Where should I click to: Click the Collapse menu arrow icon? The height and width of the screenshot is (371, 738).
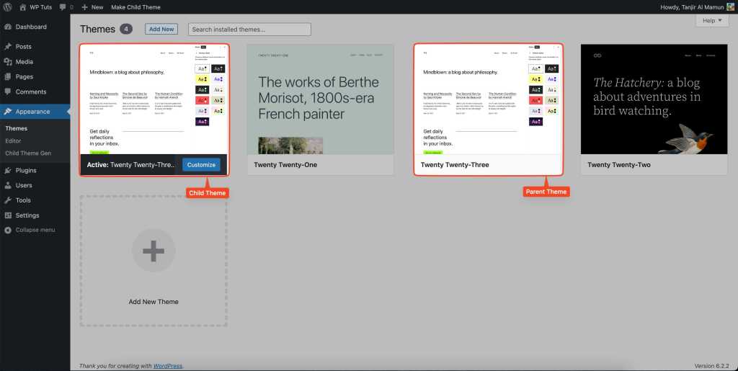pyautogui.click(x=7, y=230)
